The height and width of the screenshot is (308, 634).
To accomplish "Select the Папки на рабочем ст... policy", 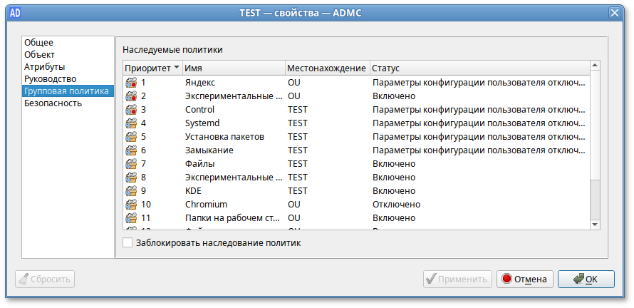I will (x=232, y=217).
